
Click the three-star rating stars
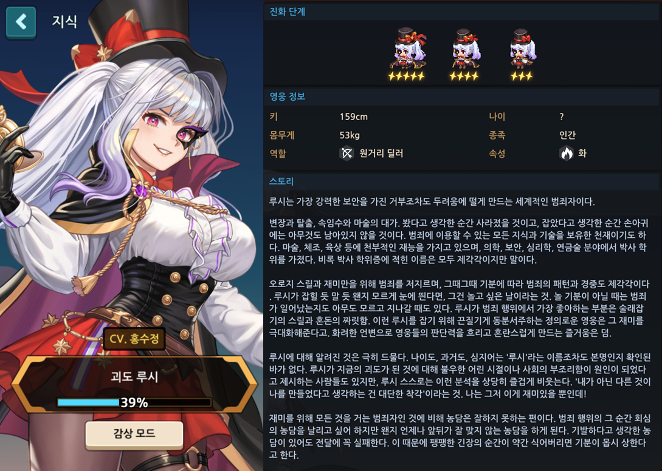(522, 76)
